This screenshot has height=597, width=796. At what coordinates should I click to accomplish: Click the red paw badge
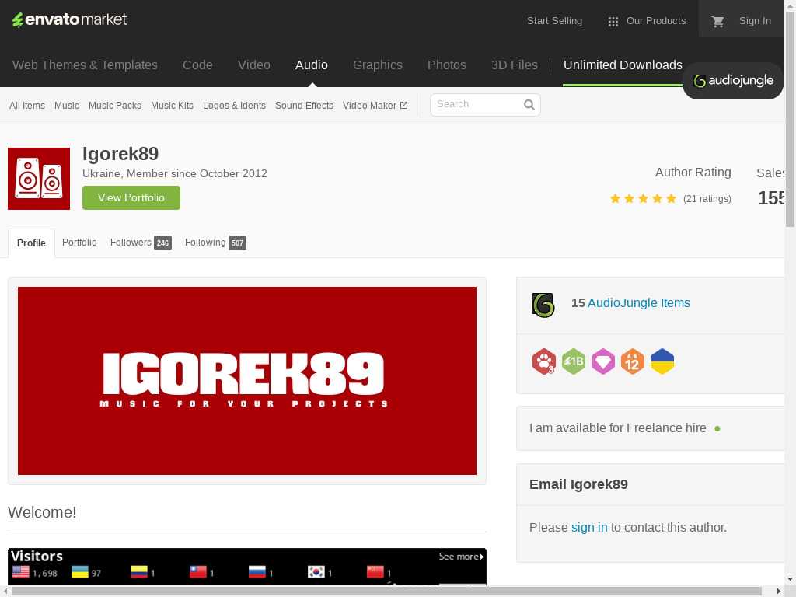click(x=543, y=361)
